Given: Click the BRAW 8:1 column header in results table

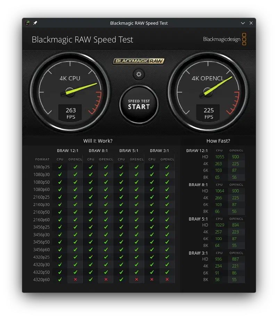Looking at the screenshot, I should coord(98,151).
